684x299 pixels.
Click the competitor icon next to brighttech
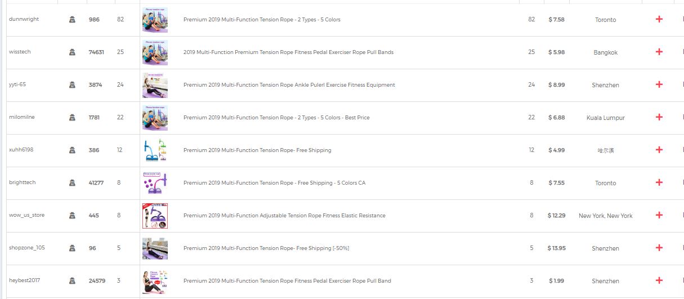click(72, 183)
